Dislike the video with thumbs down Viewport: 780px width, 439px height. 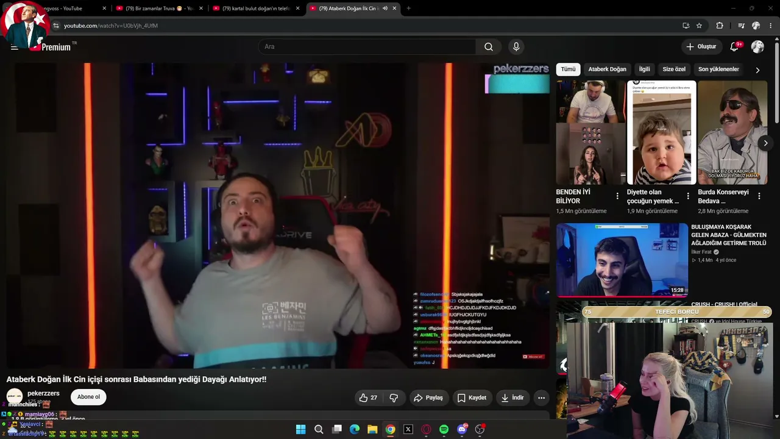[394, 398]
